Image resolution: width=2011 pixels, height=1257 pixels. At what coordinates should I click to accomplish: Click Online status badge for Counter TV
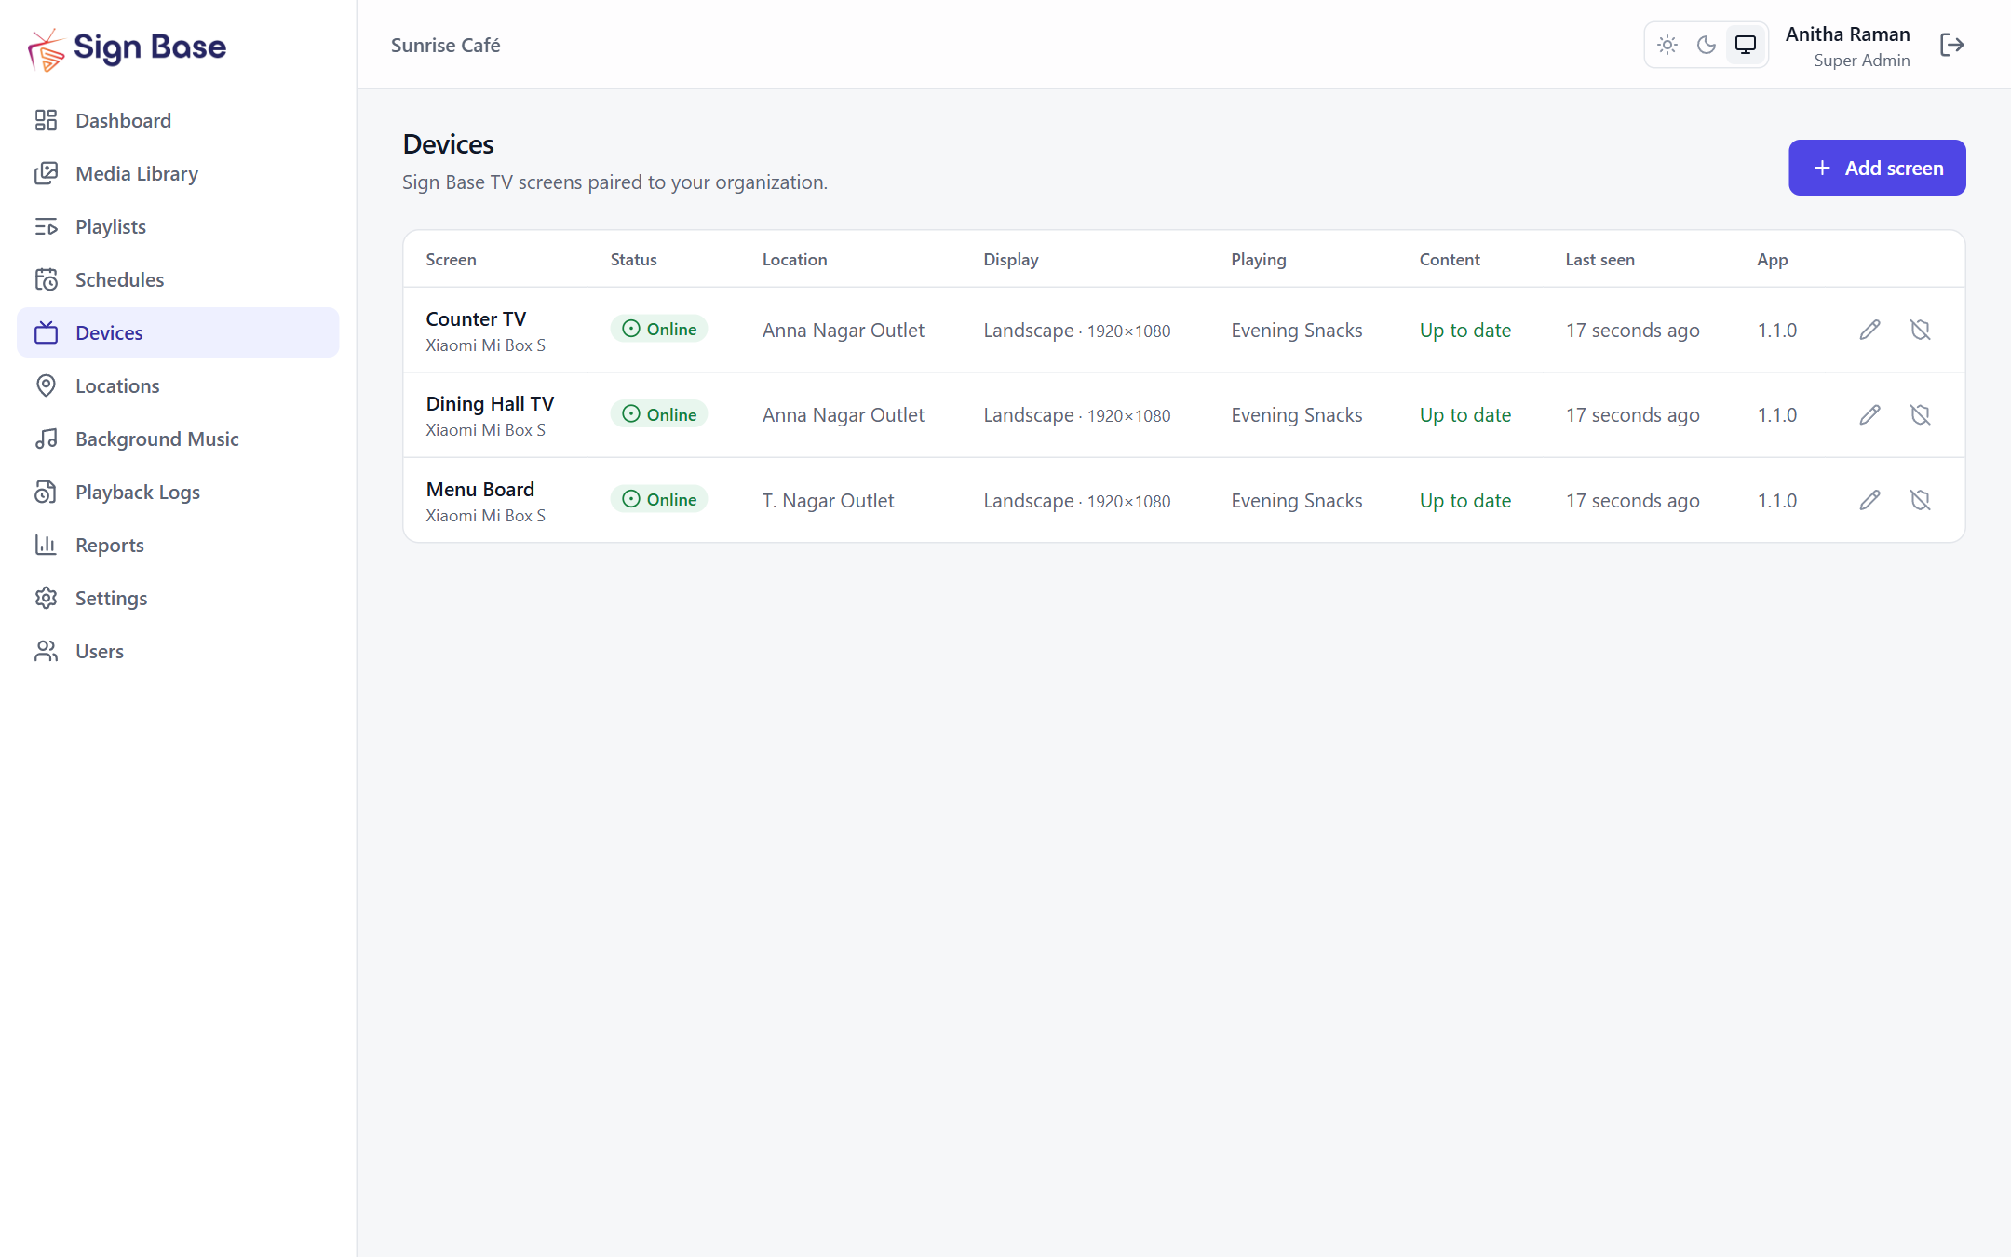659,329
